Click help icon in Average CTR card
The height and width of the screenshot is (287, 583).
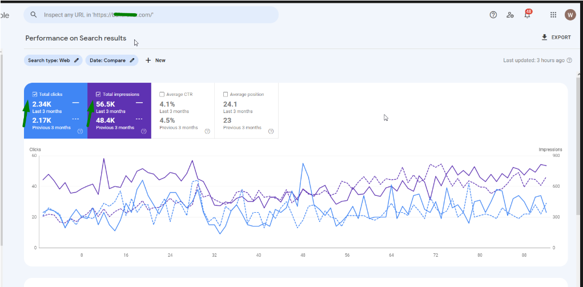coord(207,131)
